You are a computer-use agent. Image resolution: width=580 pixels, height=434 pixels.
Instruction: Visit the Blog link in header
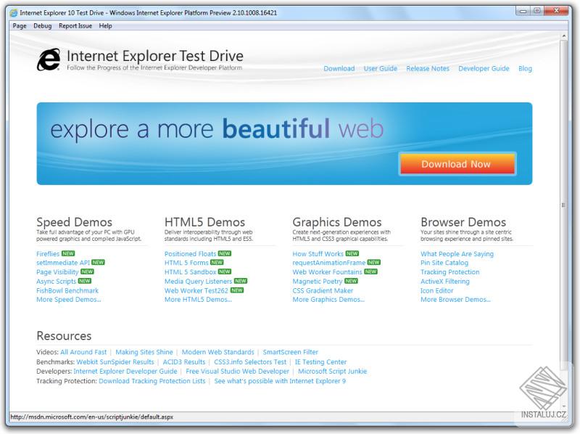pyautogui.click(x=525, y=69)
